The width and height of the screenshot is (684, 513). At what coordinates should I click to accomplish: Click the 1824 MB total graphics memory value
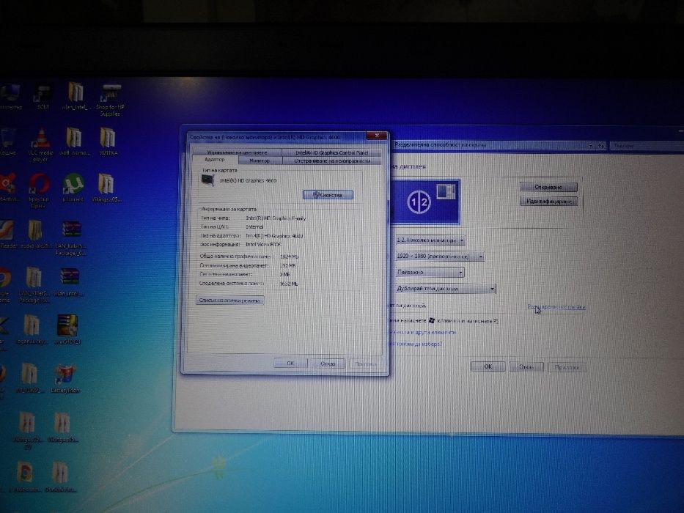[x=290, y=256]
